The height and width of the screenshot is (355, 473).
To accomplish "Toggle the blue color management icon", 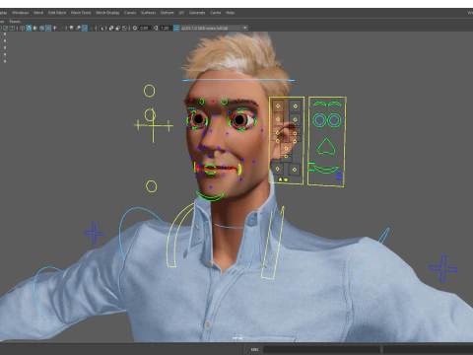I will coord(176,28).
